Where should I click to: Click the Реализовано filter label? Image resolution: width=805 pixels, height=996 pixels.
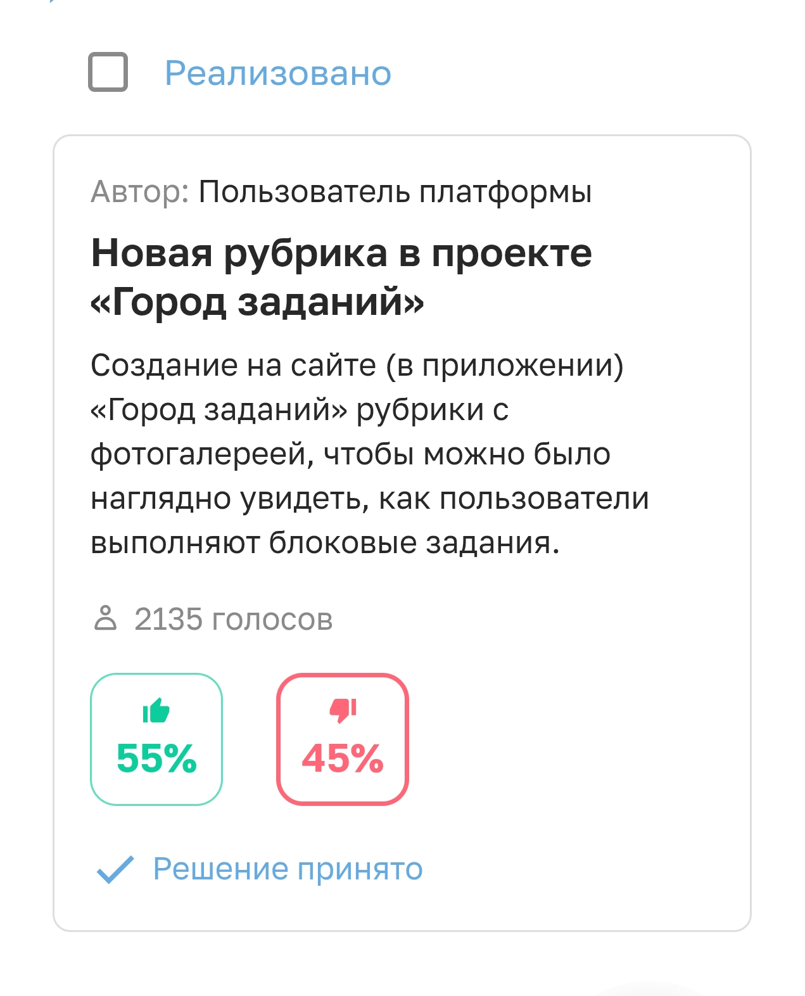point(278,73)
